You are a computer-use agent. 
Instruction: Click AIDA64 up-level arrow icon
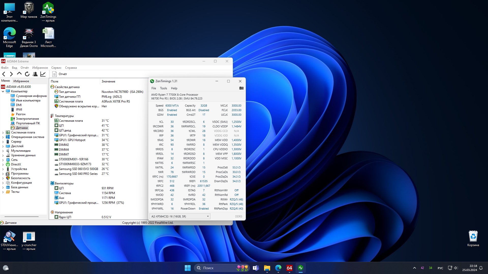(x=19, y=74)
